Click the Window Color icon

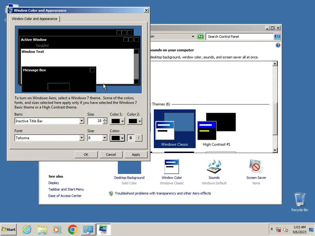(x=172, y=166)
